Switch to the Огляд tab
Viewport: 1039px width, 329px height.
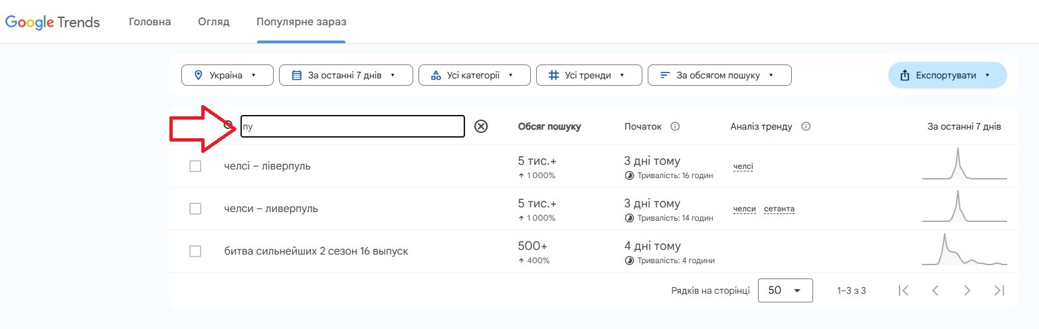click(x=214, y=22)
